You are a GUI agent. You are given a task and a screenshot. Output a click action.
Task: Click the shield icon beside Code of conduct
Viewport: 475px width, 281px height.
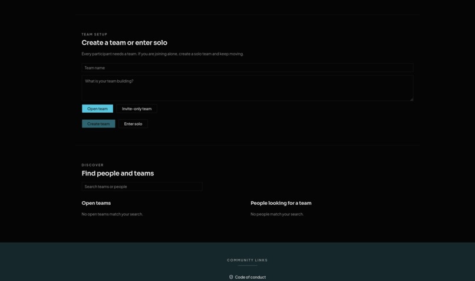point(231,277)
